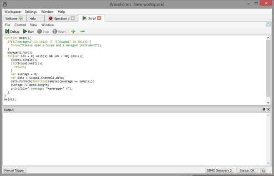The width and height of the screenshot is (274, 176).
Task: Open the script Window submenu
Action: coord(47,25)
